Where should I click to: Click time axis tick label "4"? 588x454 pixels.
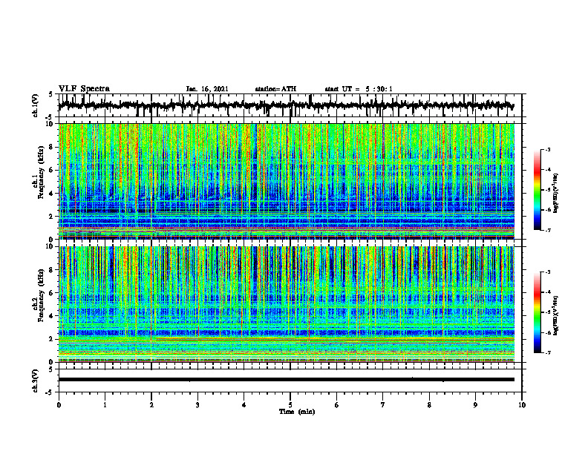click(x=244, y=405)
